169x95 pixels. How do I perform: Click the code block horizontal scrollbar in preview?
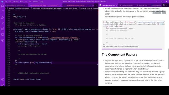132,49
